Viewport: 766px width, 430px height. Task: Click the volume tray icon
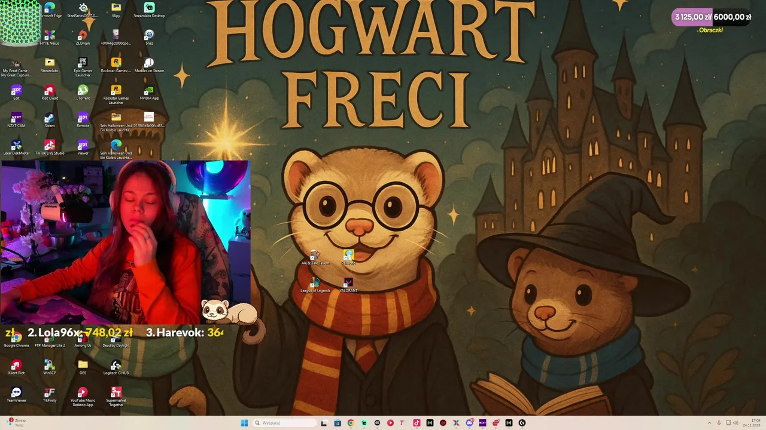[735, 423]
